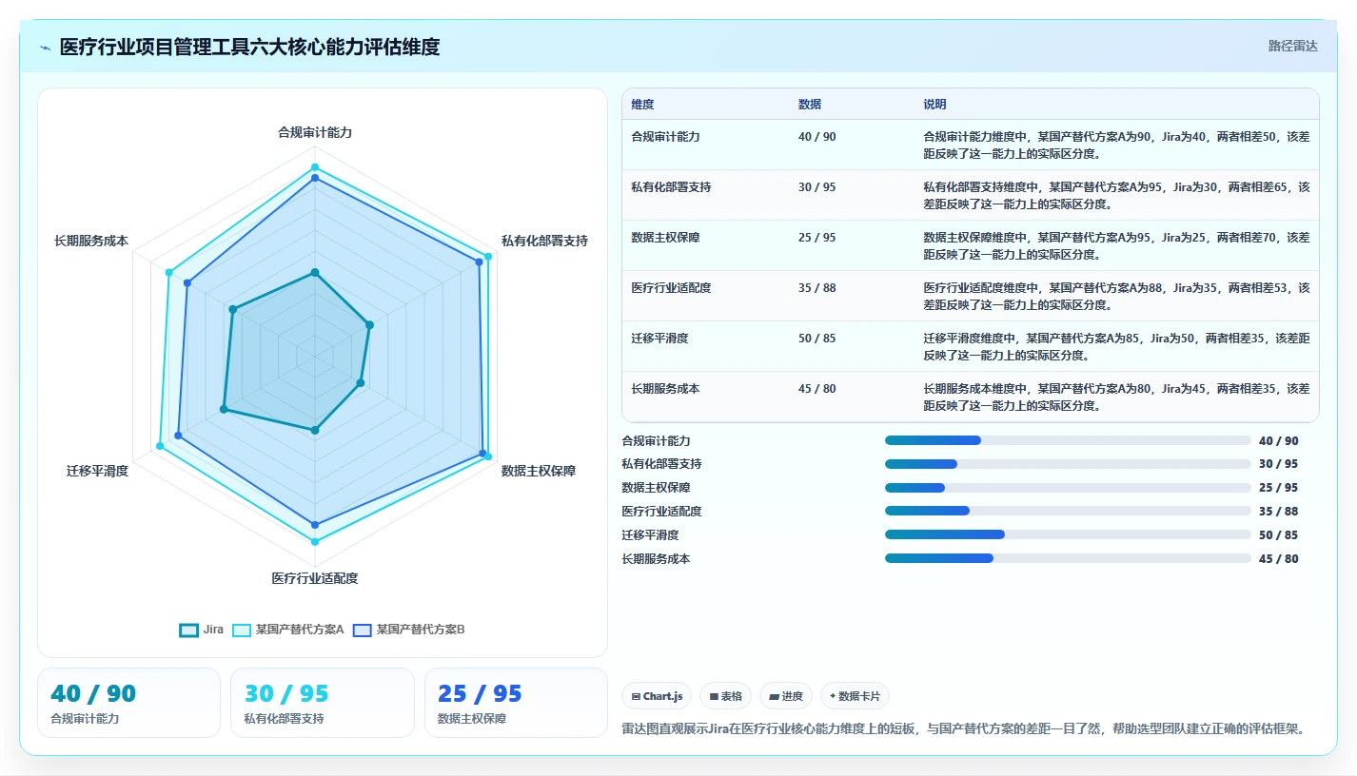The image size is (1357, 776).
Task: Click the 维度 column header
Action: pyautogui.click(x=642, y=105)
